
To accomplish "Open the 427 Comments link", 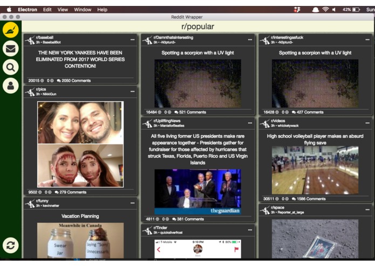I will click(308, 112).
